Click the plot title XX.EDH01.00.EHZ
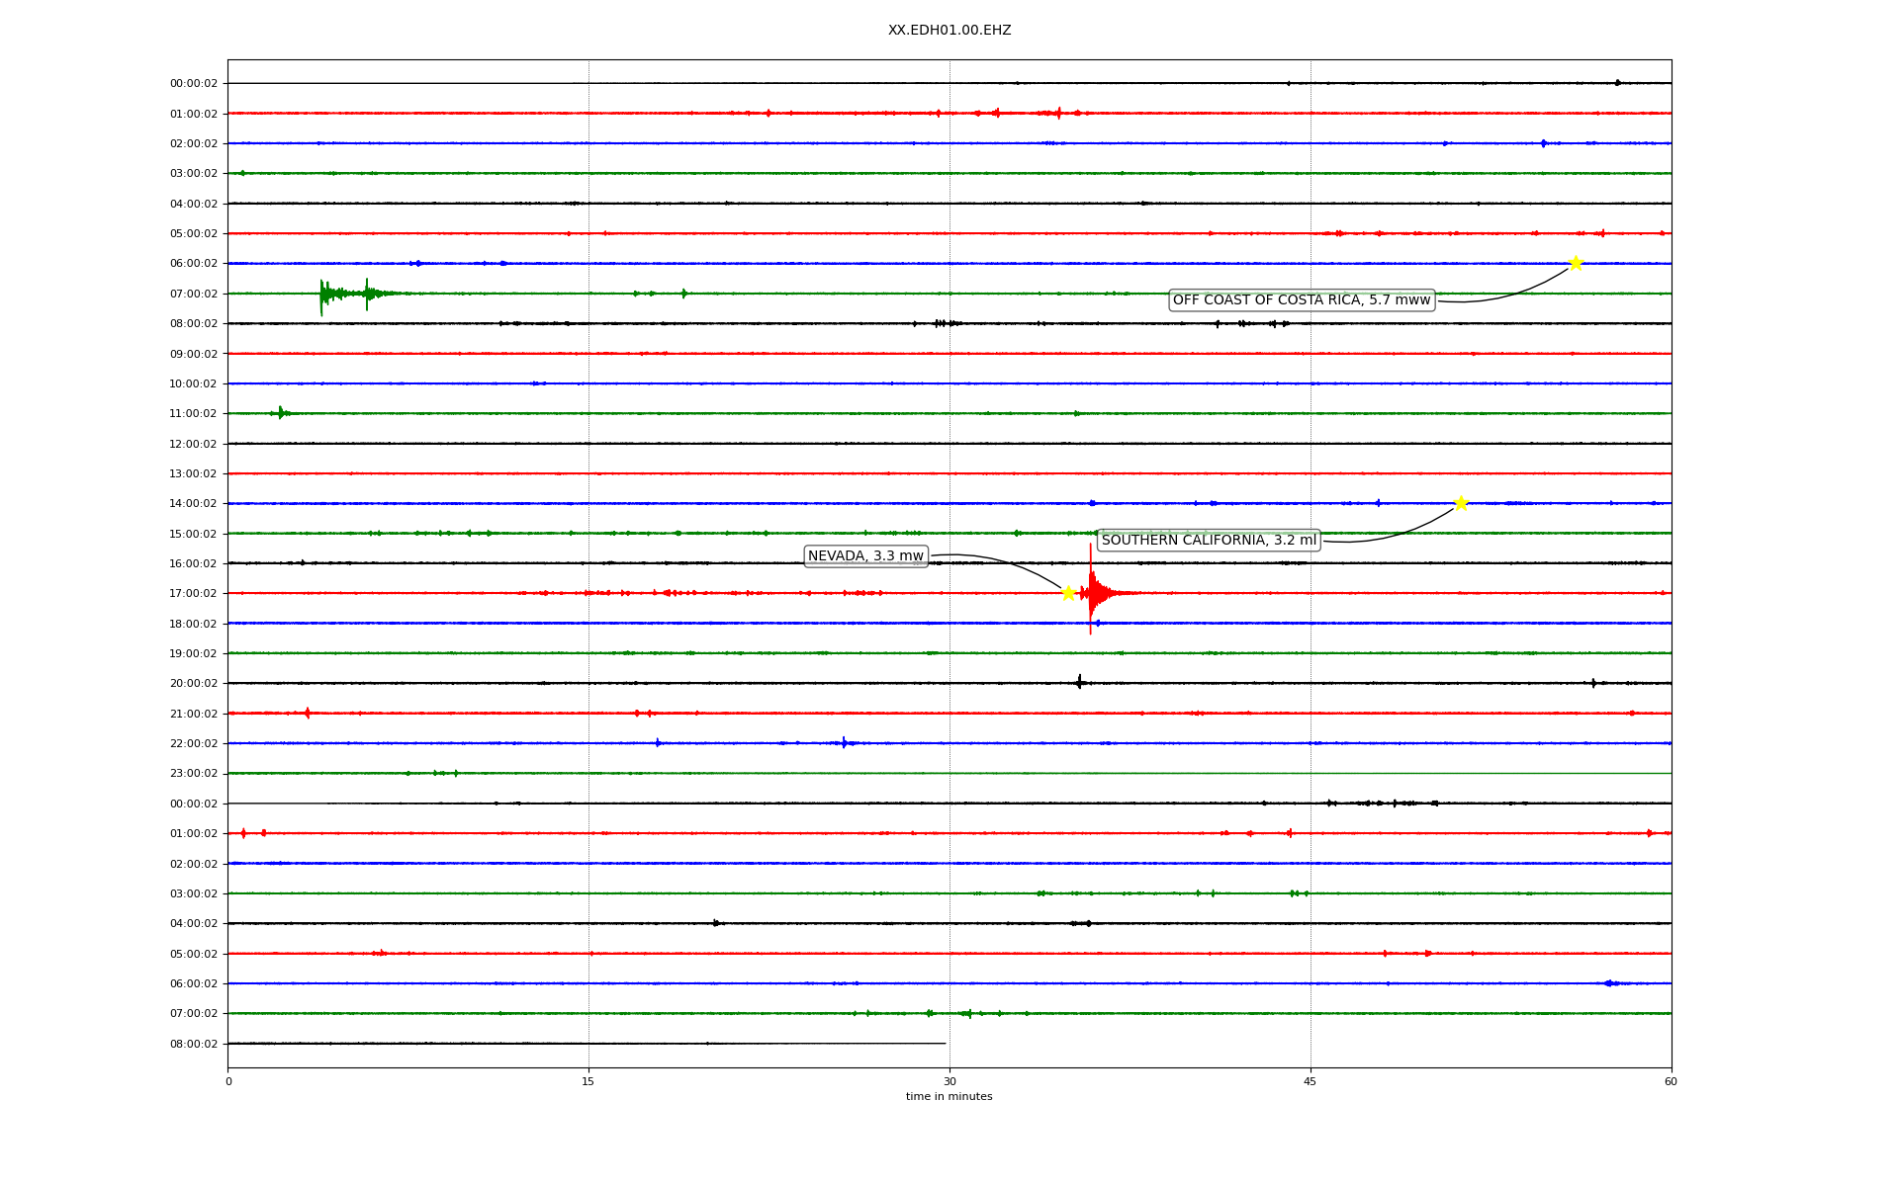This screenshot has height=1186, width=1899. [949, 31]
